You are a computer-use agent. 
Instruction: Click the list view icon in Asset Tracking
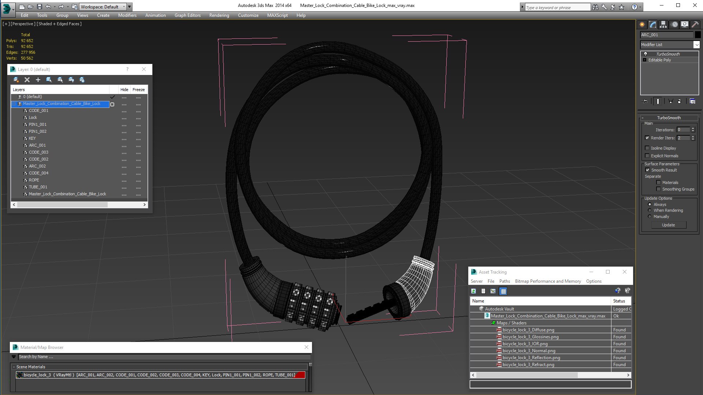483,291
